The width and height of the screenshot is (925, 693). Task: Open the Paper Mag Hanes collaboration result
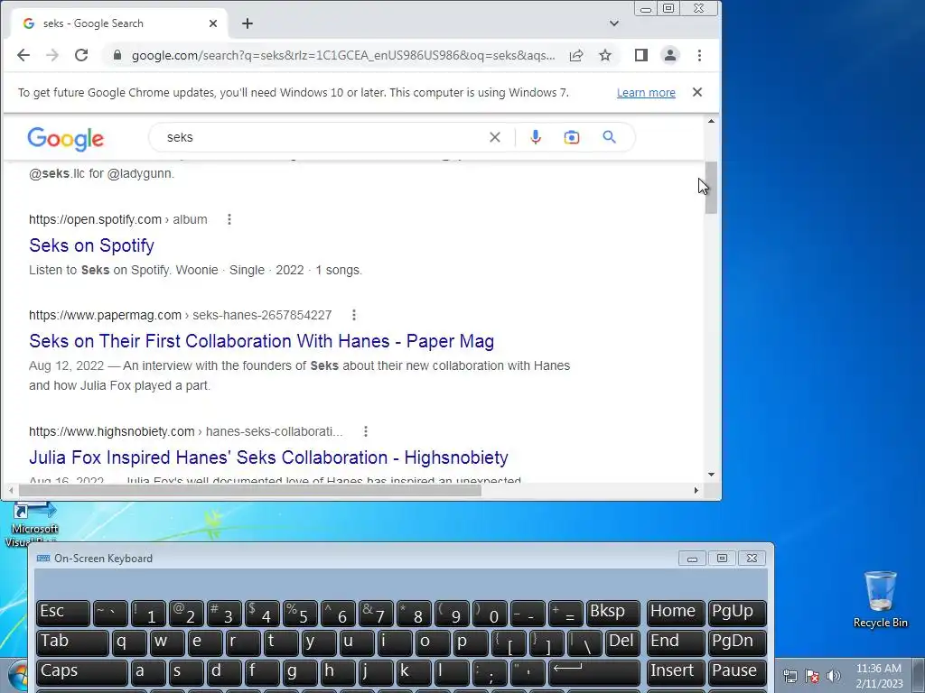click(x=261, y=340)
